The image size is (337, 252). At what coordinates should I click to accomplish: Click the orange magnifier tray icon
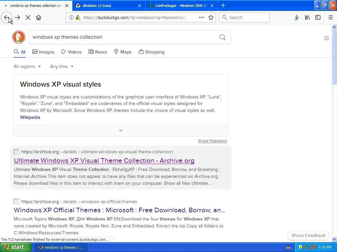tap(313, 247)
